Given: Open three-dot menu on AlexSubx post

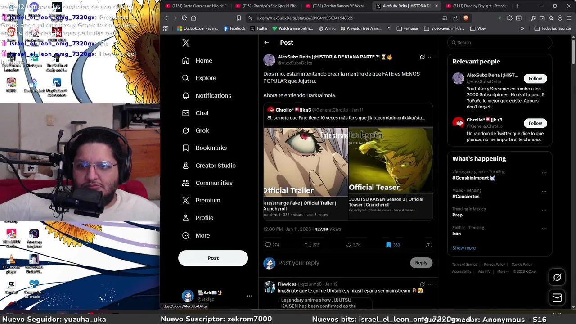Looking at the screenshot, I should click(430, 57).
